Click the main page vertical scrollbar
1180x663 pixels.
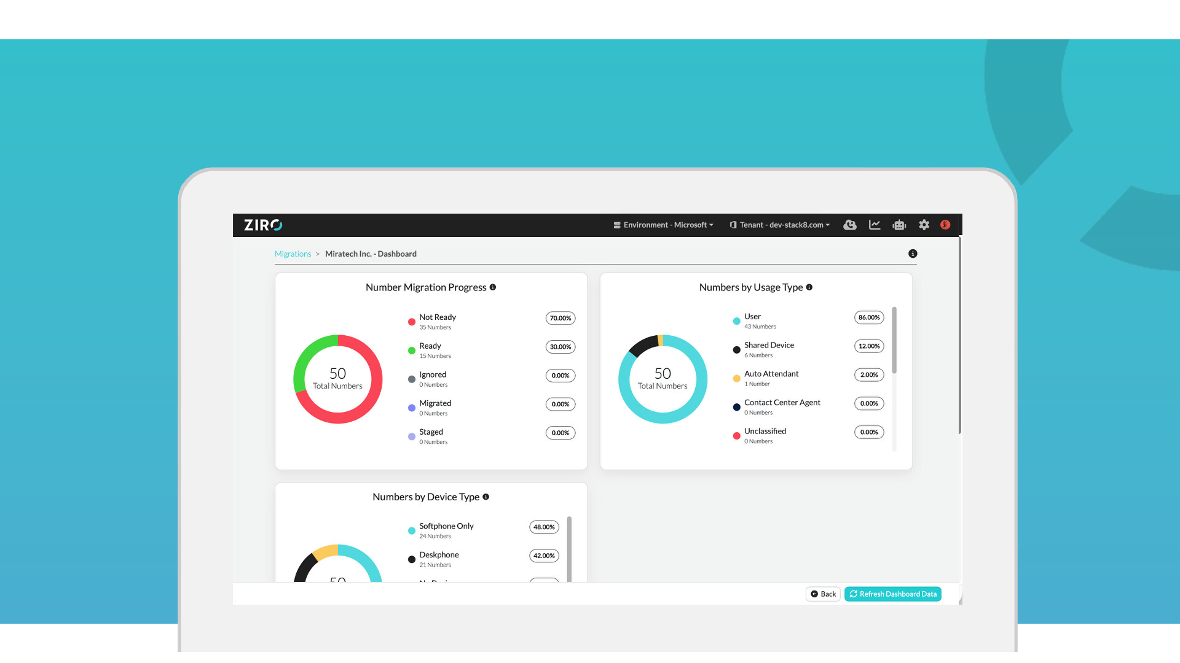[x=959, y=335]
